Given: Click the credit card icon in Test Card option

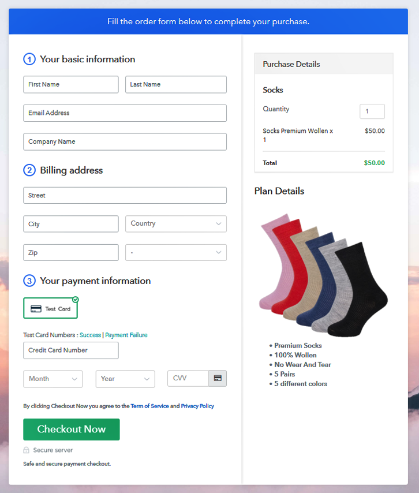Looking at the screenshot, I should point(36,309).
